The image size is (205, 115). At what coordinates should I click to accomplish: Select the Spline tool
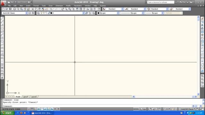click(2, 45)
